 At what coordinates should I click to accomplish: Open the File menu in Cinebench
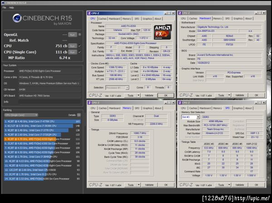pyautogui.click(x=4, y=8)
